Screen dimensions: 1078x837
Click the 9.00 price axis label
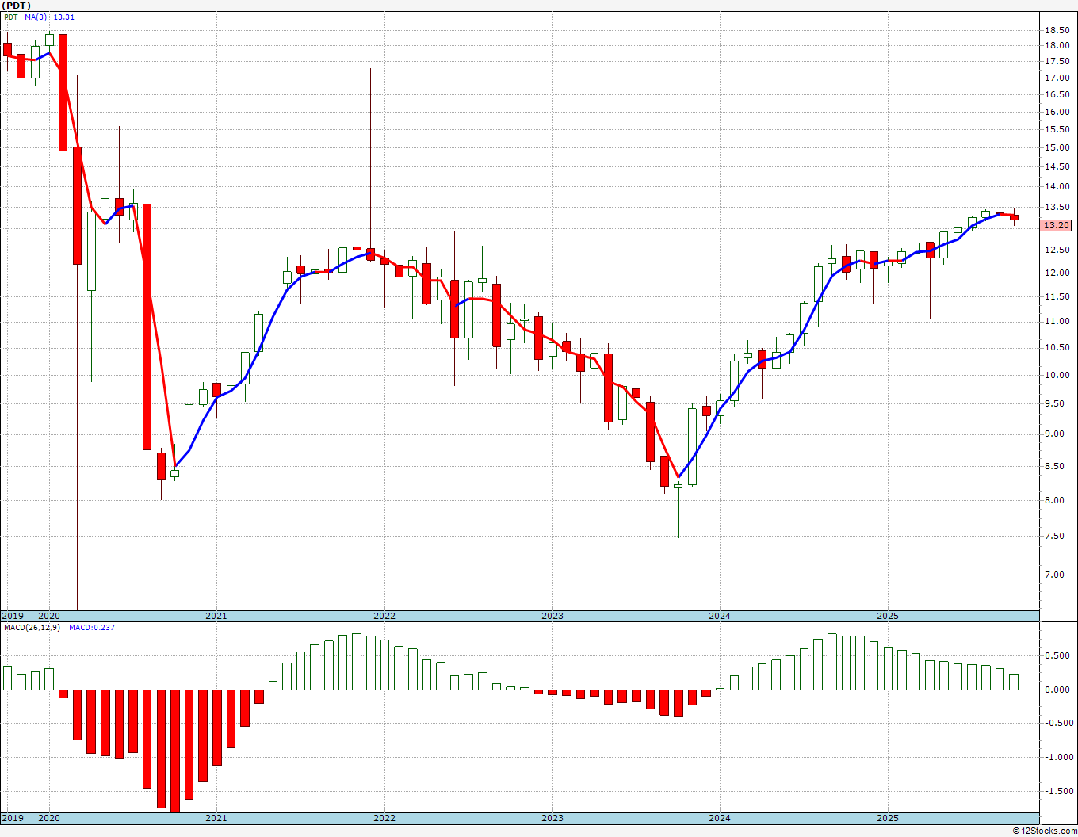point(1056,434)
